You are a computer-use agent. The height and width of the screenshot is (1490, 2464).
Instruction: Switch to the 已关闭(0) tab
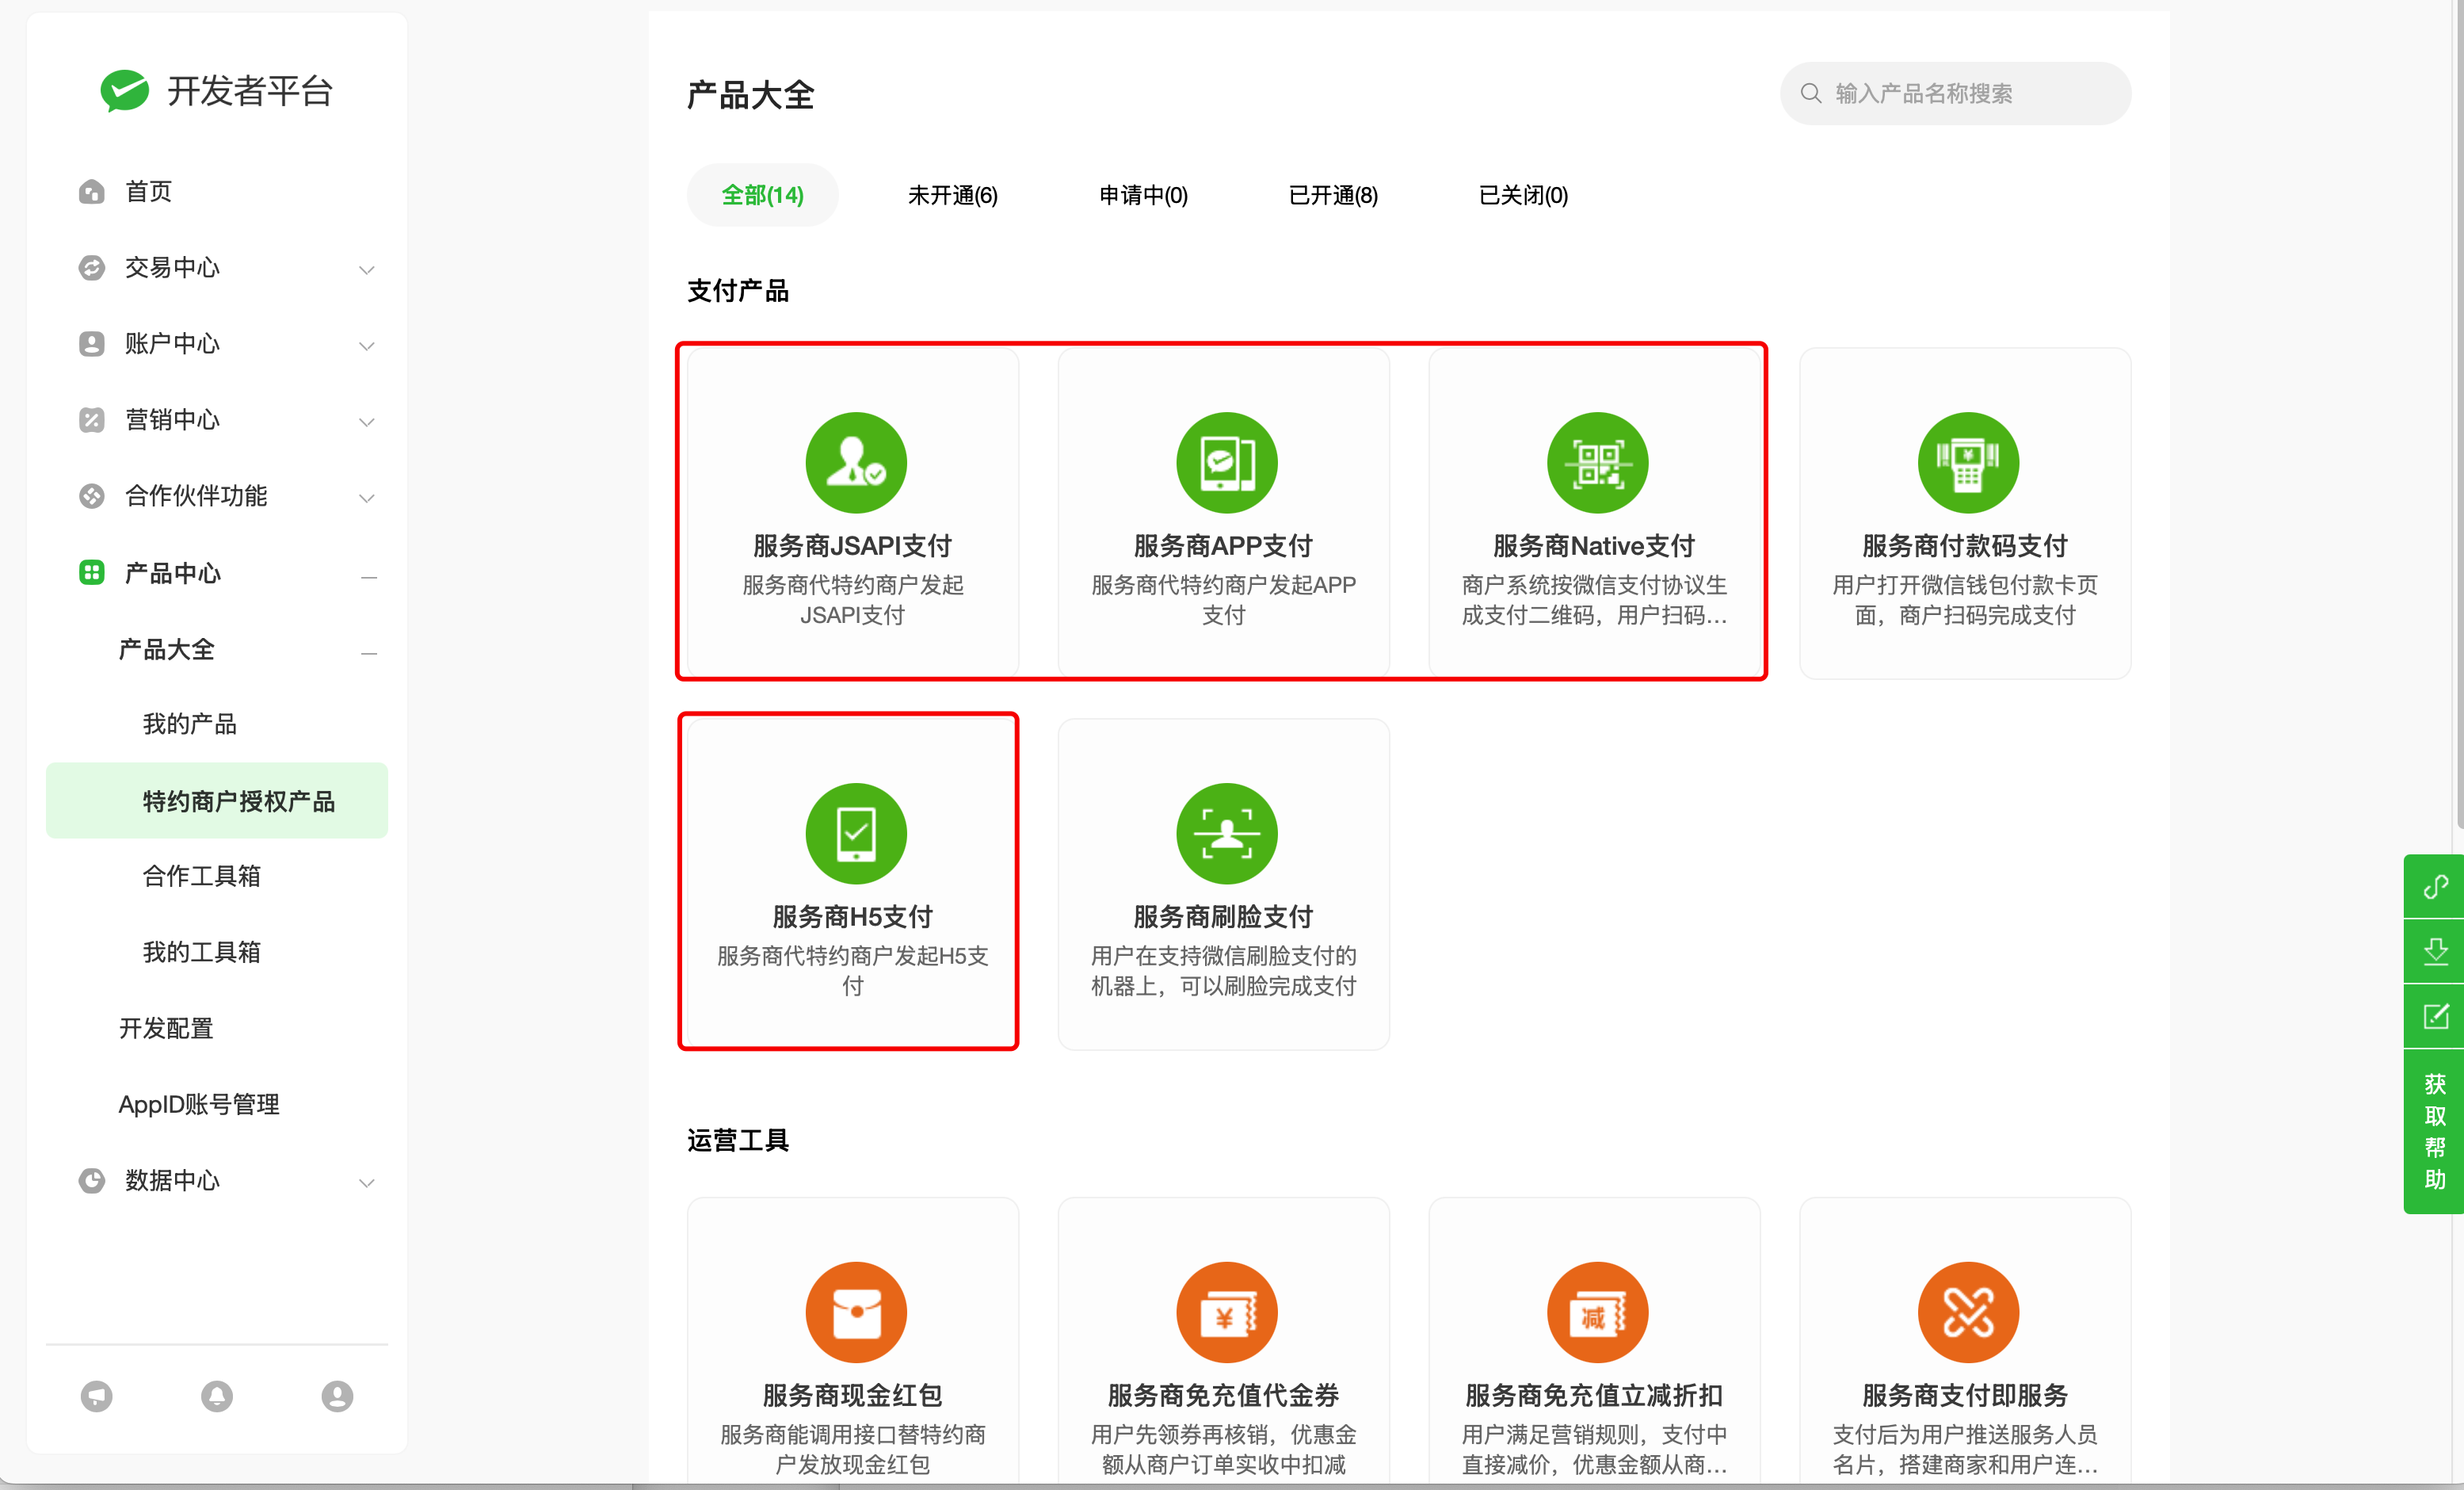(1523, 195)
